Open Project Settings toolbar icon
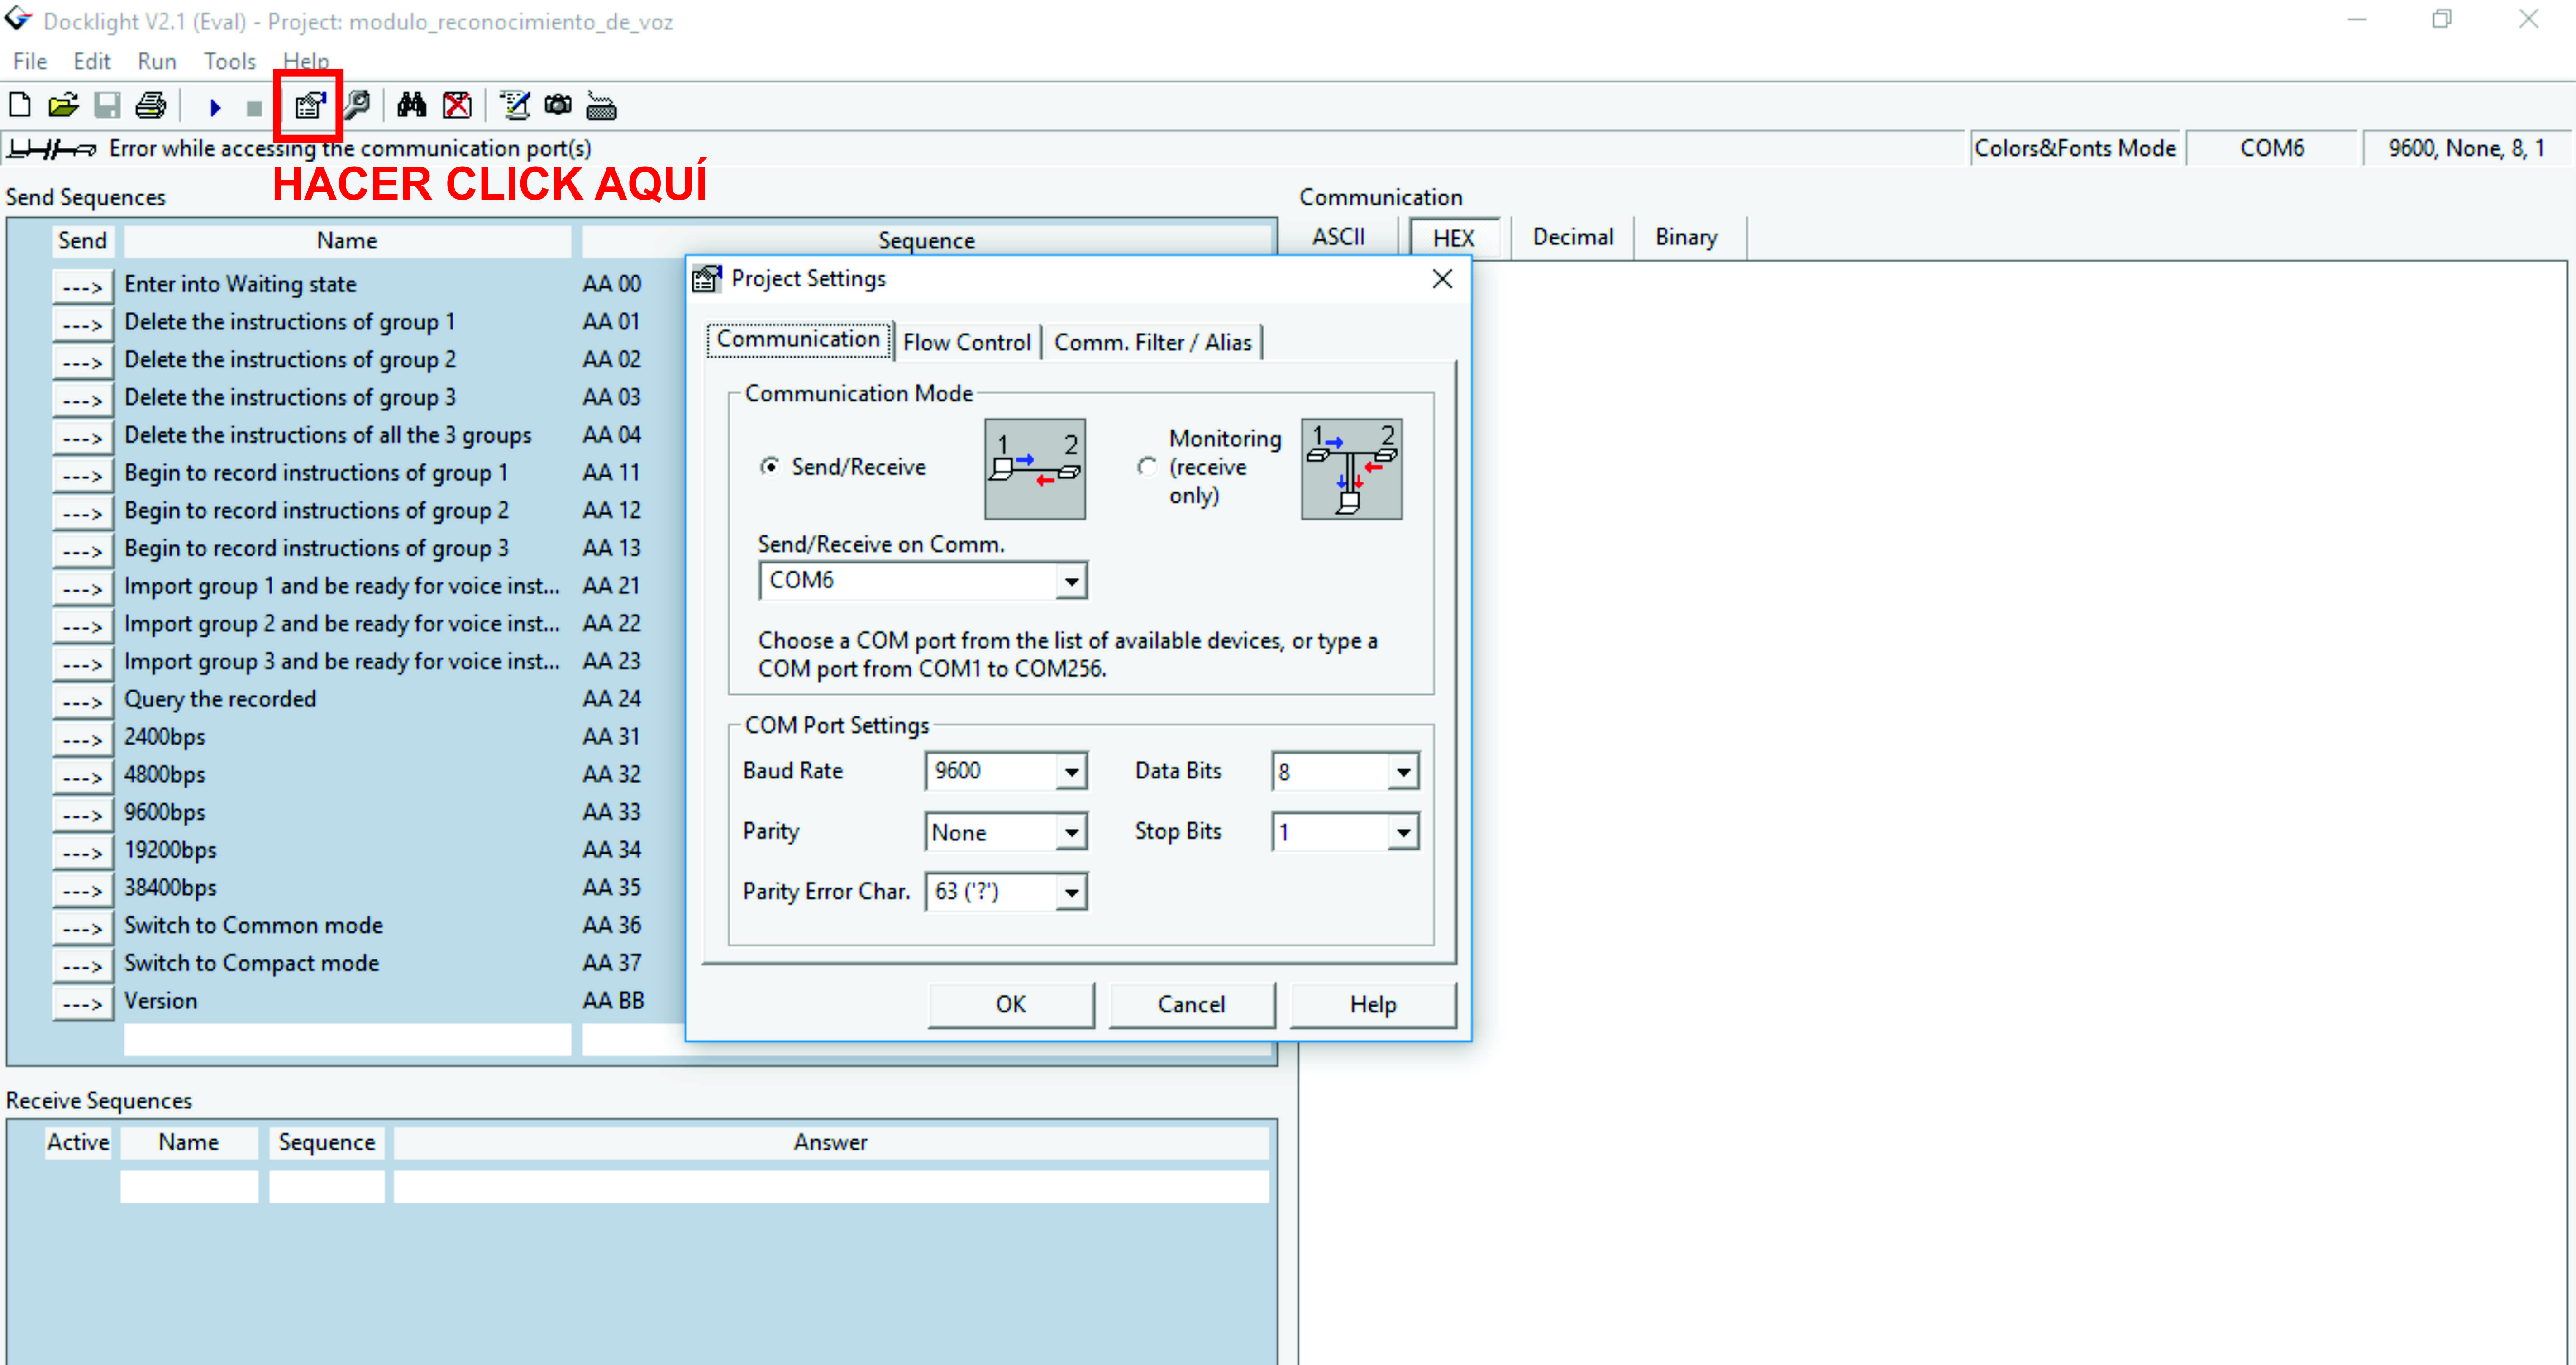Screen dimensions: 2576x1365 310,105
